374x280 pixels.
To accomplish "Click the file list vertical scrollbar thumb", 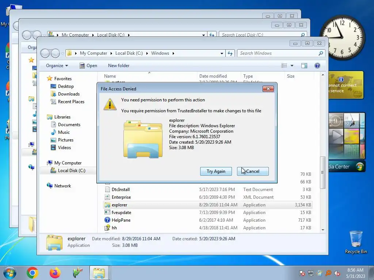I will (x=323, y=172).
